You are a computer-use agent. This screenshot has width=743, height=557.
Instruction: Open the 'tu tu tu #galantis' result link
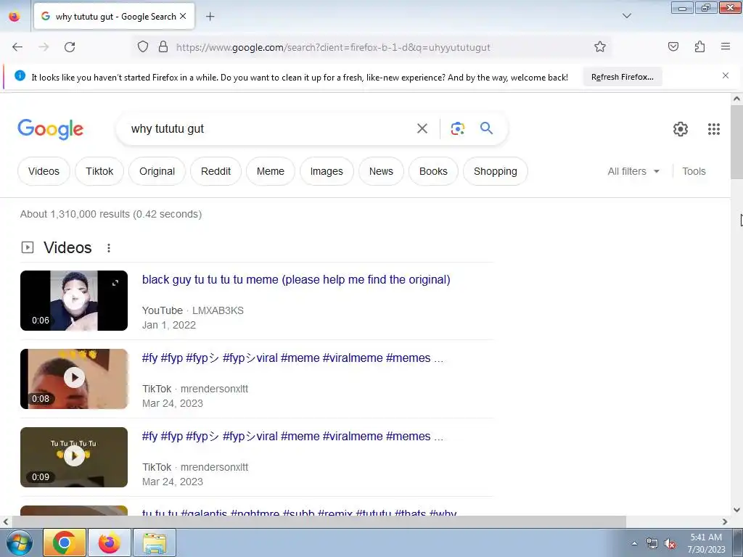click(x=299, y=513)
